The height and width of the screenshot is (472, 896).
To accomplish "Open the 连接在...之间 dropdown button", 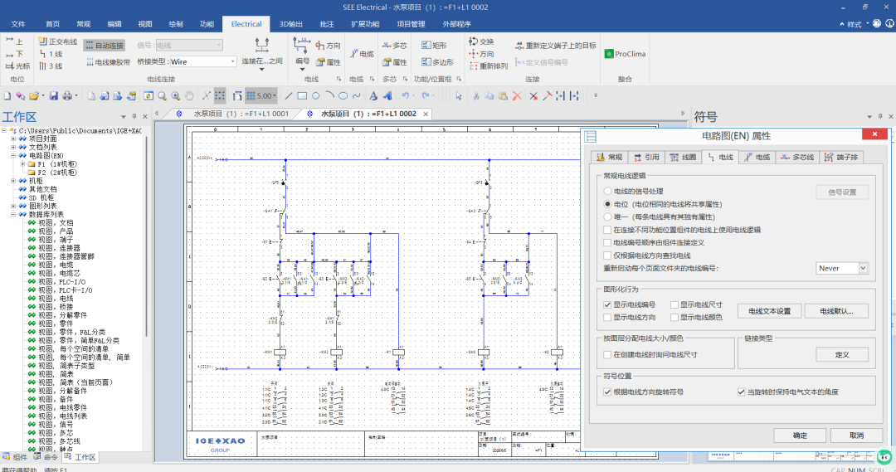I will pyautogui.click(x=261, y=56).
